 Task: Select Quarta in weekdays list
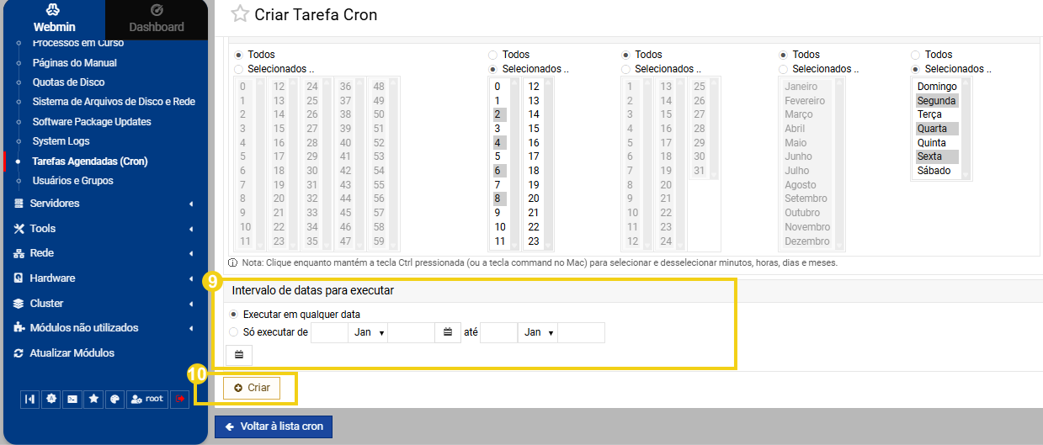pyautogui.click(x=937, y=129)
